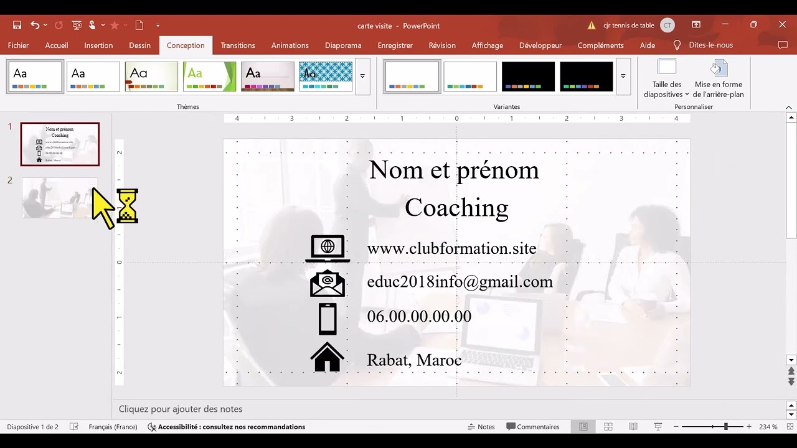Apply the green Facet theme thumbnail

pyautogui.click(x=210, y=77)
